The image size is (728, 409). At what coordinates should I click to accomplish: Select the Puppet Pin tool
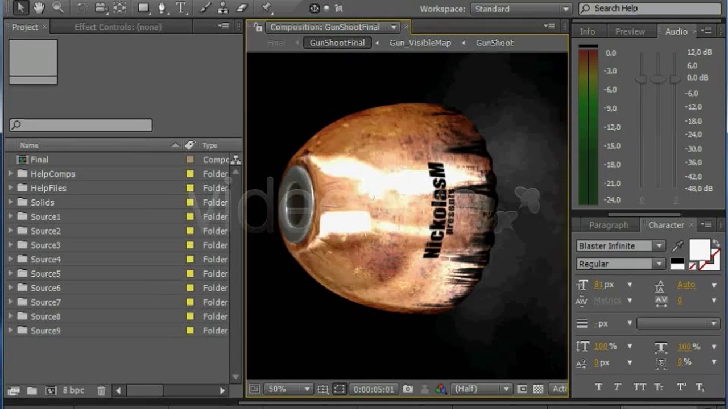266,8
